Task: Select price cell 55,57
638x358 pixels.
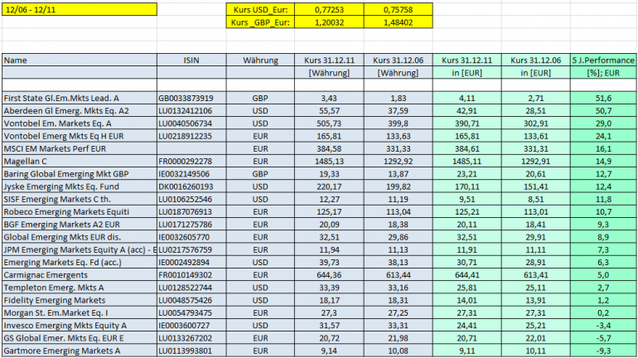Action: (x=329, y=111)
